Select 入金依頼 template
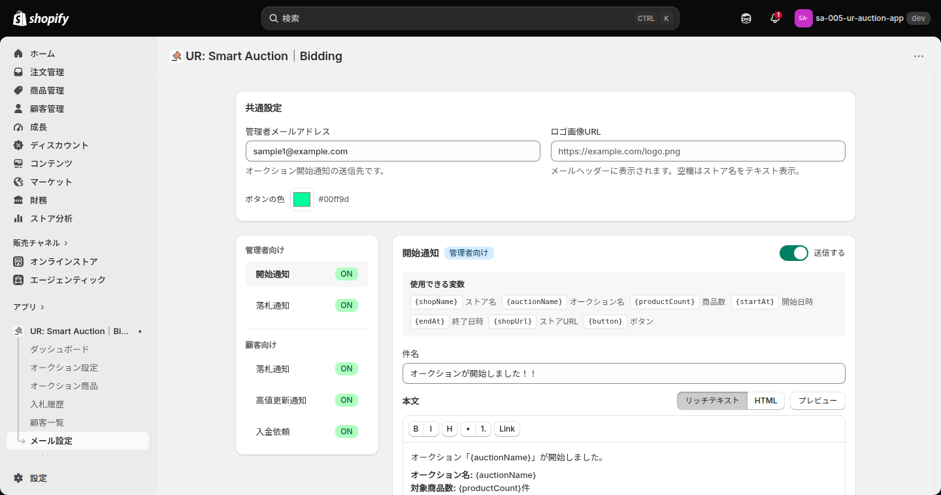Viewport: 941px width, 495px height. tap(307, 432)
